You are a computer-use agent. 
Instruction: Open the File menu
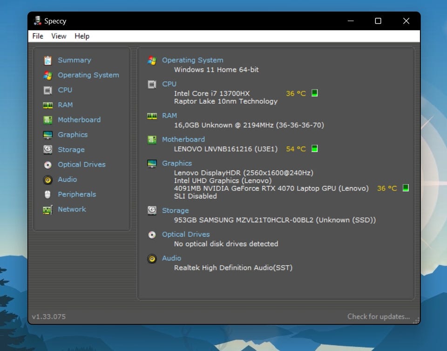click(38, 36)
